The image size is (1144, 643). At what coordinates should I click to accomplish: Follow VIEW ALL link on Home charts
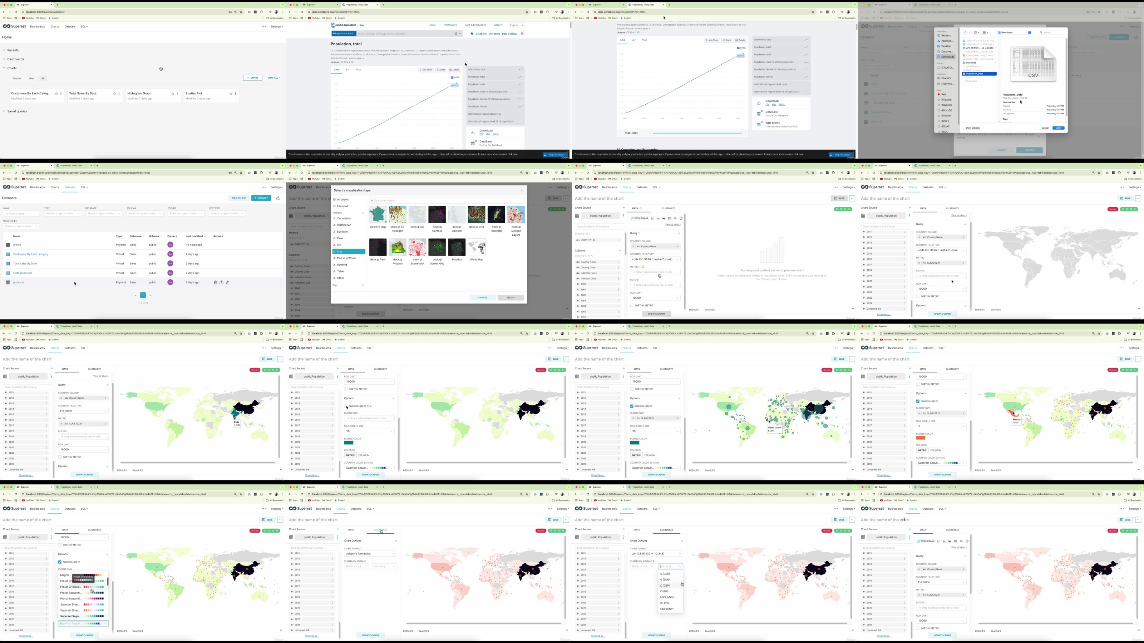point(273,78)
